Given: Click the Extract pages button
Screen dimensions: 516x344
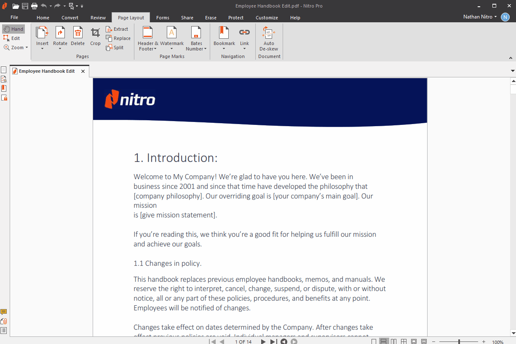Looking at the screenshot, I should (117, 29).
